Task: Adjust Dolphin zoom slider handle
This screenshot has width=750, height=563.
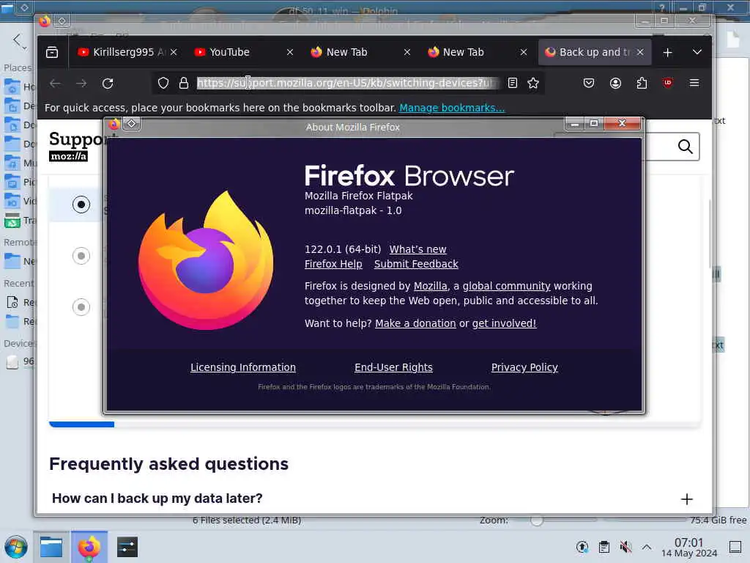Action: pos(537,520)
